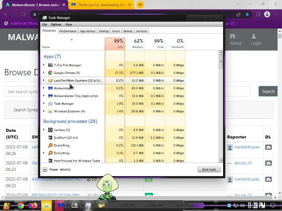The height and width of the screenshot is (211, 282).
Task: Click the 7-Zip File Manager process icon
Action: click(x=50, y=65)
